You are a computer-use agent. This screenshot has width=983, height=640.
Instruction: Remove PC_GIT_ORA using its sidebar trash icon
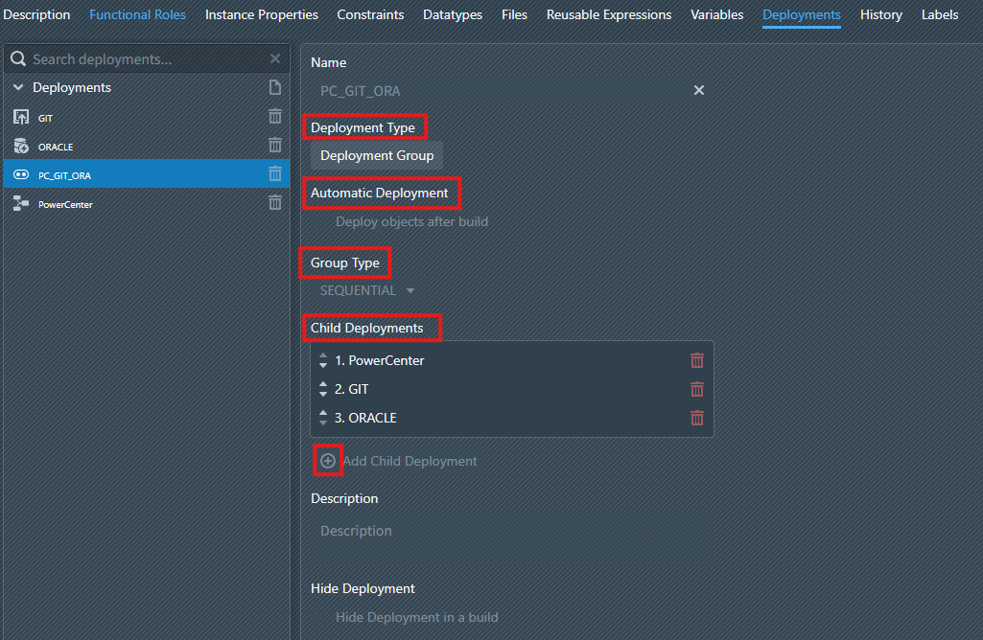click(275, 174)
